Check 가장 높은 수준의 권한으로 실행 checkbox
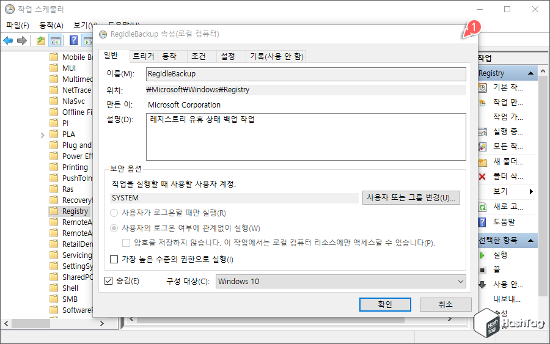This screenshot has width=550, height=344. click(x=114, y=259)
